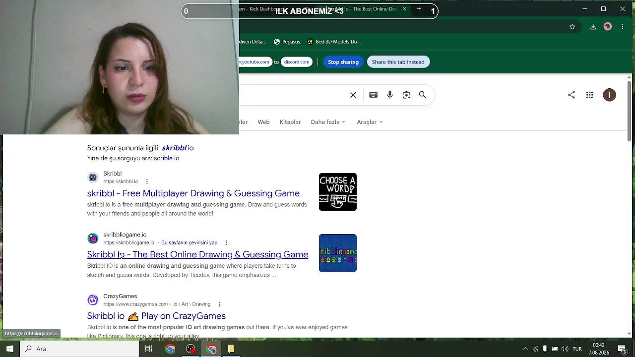Submit the query with the magnifier icon

point(423,95)
